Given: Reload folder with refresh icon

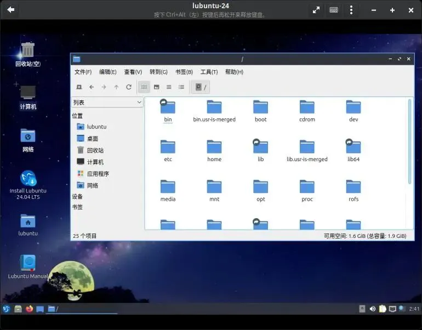Looking at the screenshot, I should coord(129,87).
